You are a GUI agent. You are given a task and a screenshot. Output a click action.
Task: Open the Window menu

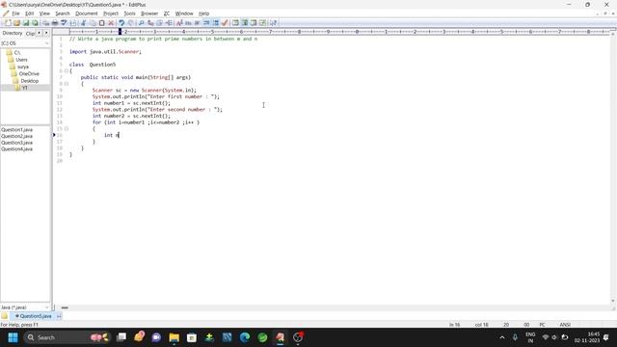click(x=184, y=13)
